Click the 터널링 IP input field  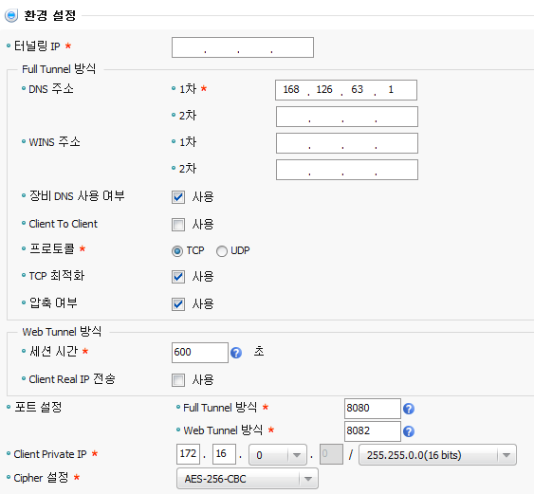[243, 47]
